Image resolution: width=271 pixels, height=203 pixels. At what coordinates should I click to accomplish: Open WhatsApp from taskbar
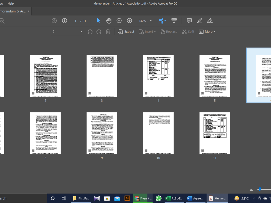pyautogui.click(x=159, y=198)
